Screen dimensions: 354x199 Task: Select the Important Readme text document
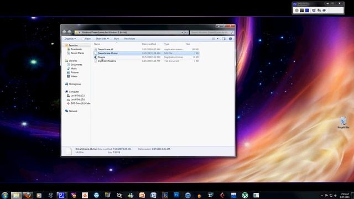coord(146,61)
